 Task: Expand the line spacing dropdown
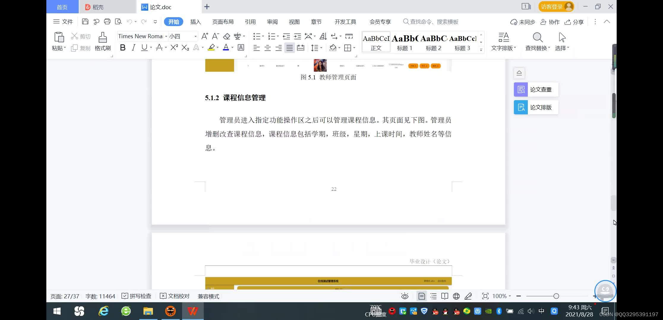click(x=321, y=48)
